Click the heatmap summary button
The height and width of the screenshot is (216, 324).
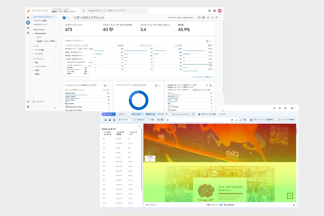[x=286, y=120]
